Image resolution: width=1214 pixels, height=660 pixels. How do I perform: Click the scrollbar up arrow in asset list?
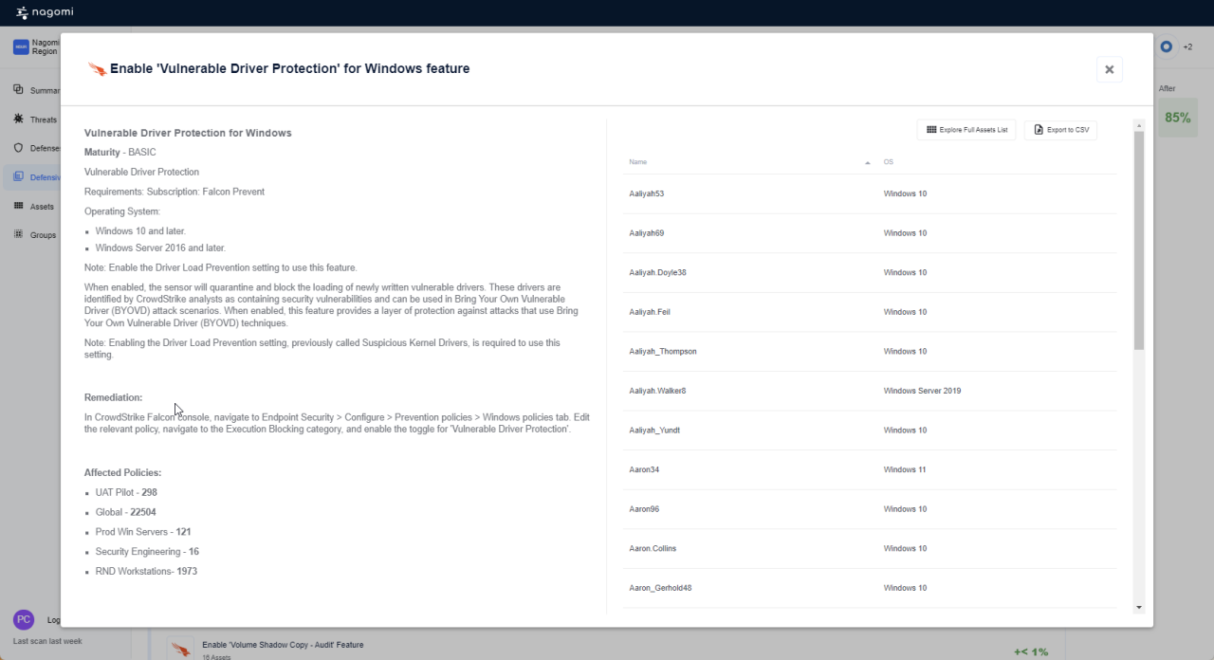click(1139, 125)
